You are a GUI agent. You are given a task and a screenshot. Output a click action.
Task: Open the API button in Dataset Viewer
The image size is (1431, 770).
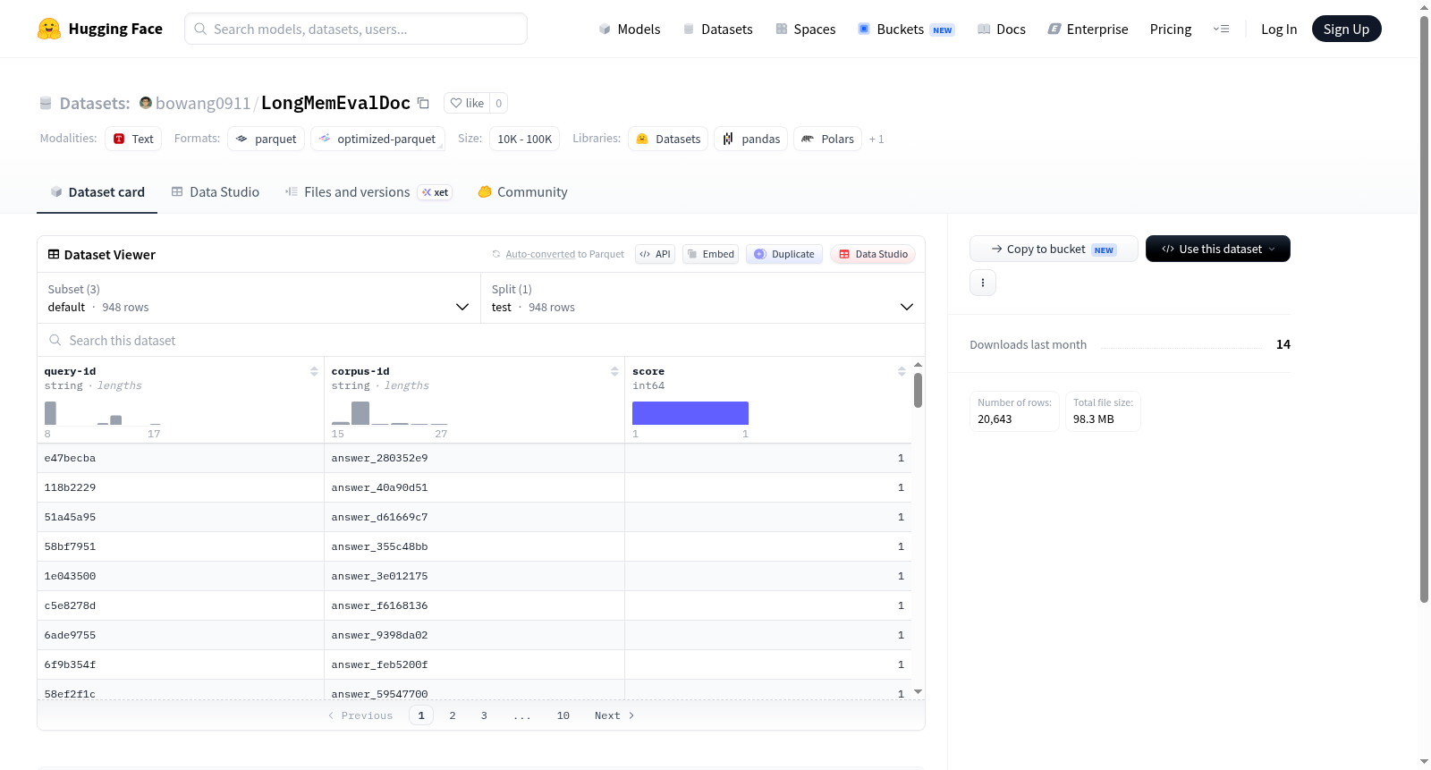655,254
